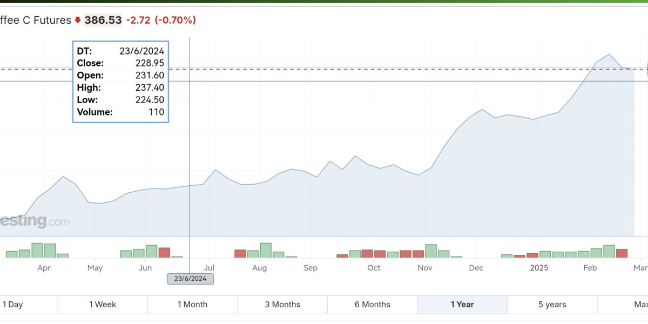Click the 23/6/2024 crosshair date label
Screen dimensions: 648x324
[190, 279]
